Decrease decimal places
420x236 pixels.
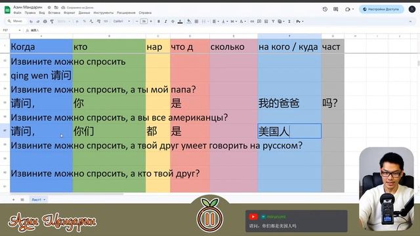pos(91,22)
